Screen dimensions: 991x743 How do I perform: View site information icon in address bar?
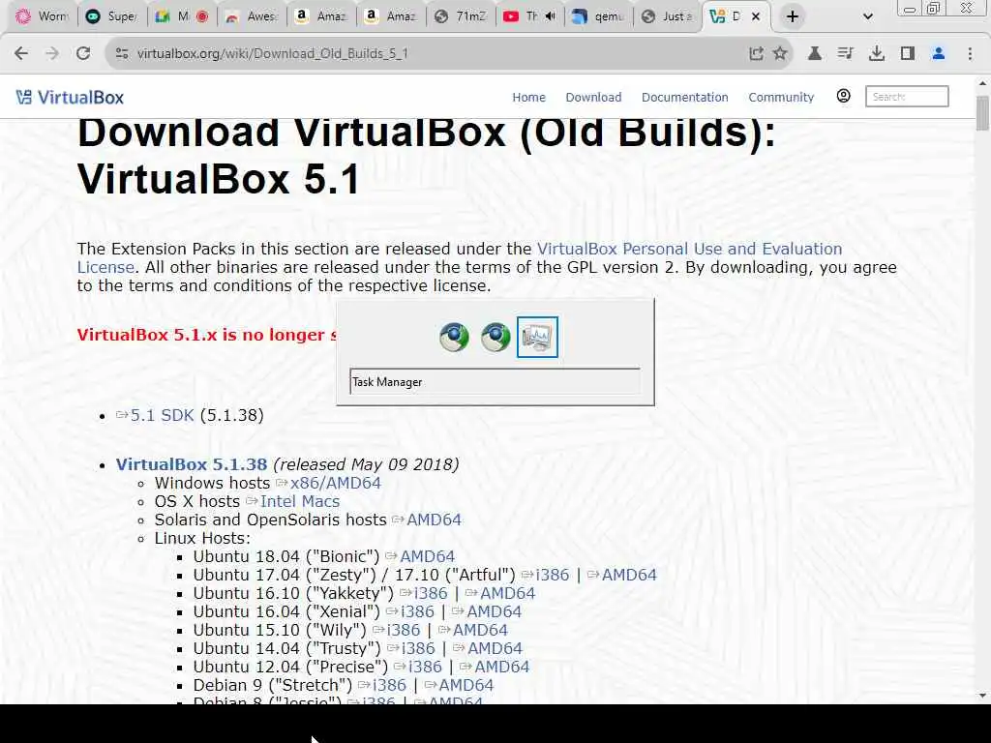[122, 54]
